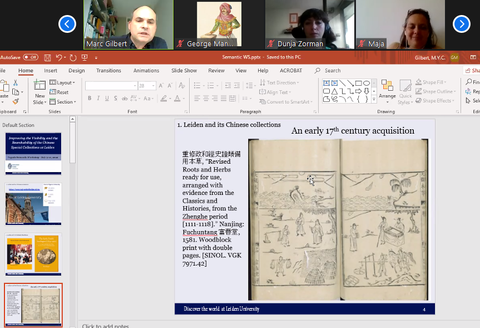Open Text Direction dropdown
Image resolution: width=480 pixels, height=328 pixels.
coord(279,82)
